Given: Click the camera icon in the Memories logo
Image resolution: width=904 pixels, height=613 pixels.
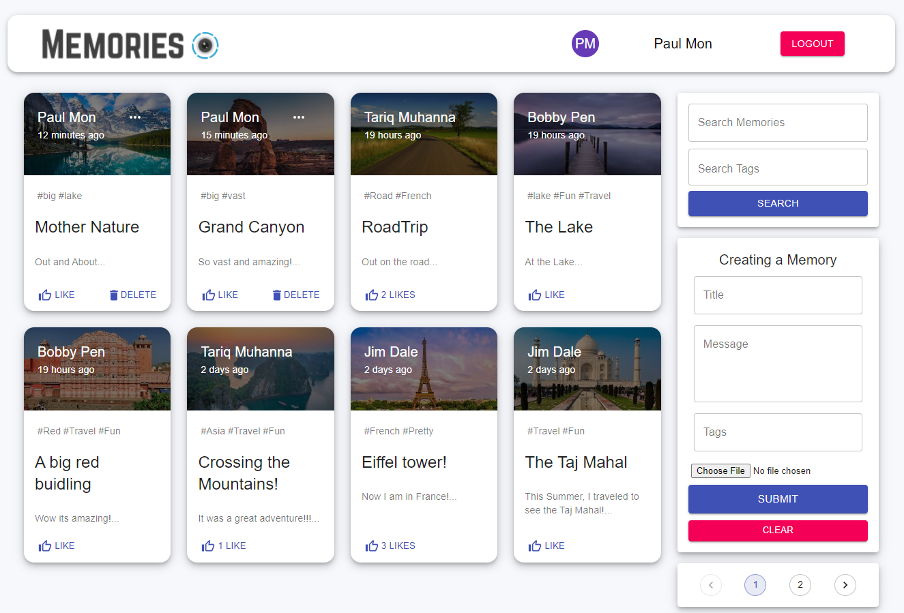Looking at the screenshot, I should pos(205,45).
